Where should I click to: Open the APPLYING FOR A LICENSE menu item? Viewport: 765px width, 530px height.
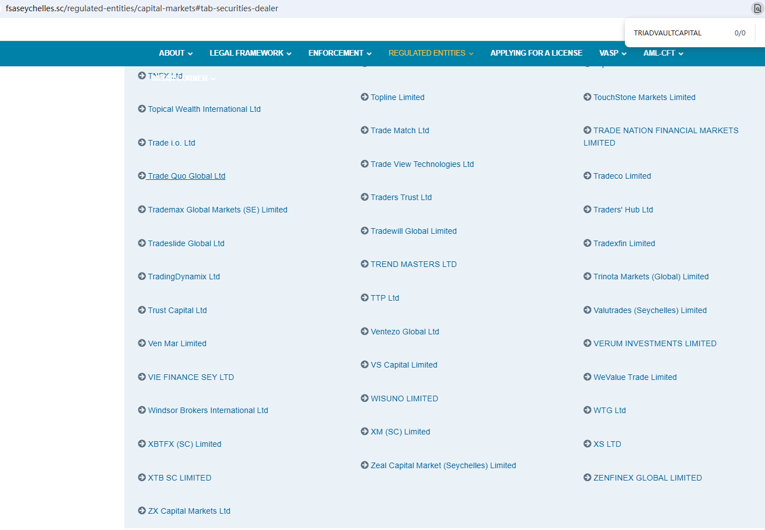(x=536, y=53)
